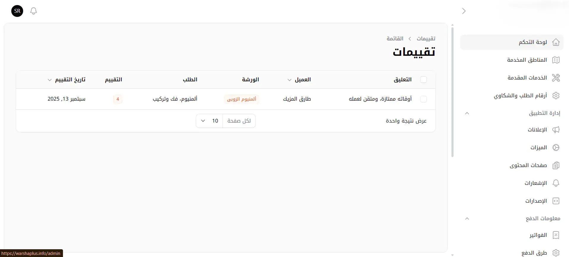Click the megaphone icon beside الإعلانات
569x257 pixels.
pos(556,130)
